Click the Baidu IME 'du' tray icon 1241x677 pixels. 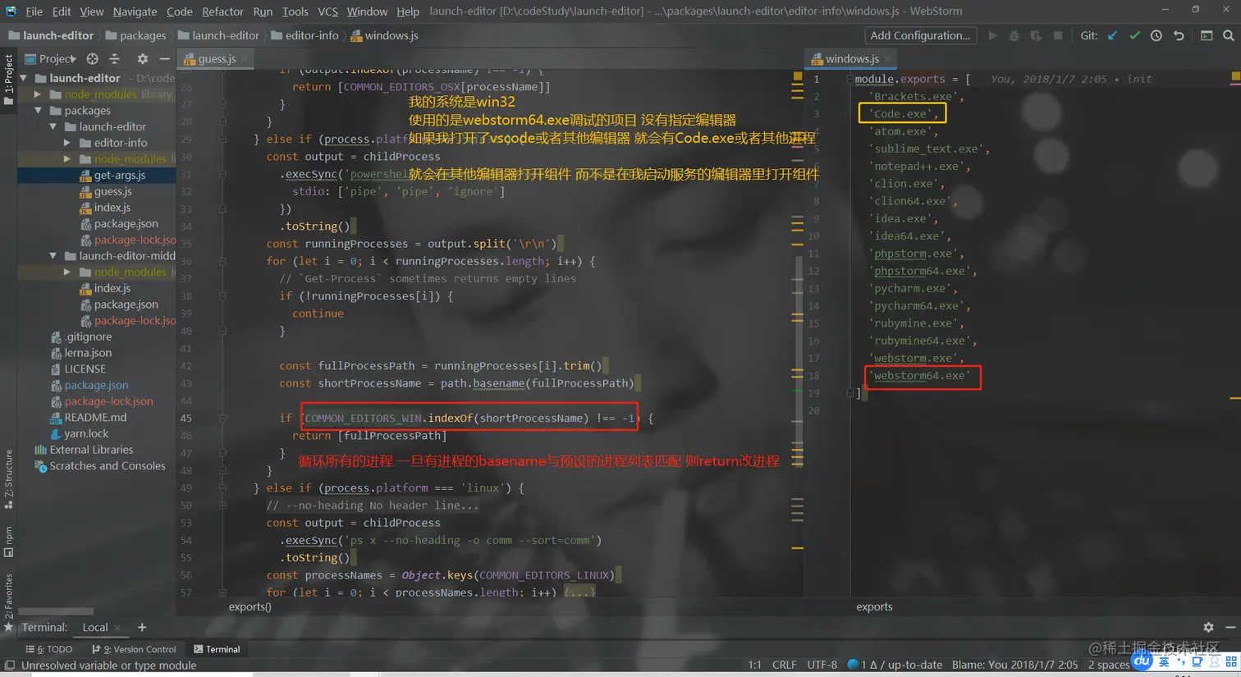point(1142,661)
